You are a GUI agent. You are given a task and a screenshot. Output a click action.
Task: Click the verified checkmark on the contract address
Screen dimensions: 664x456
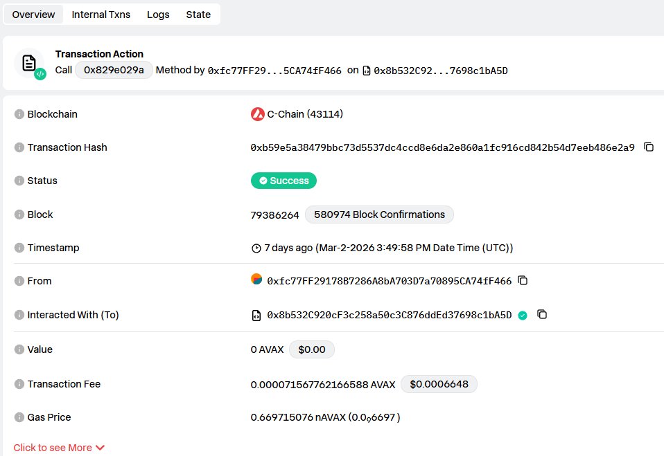[x=522, y=314]
